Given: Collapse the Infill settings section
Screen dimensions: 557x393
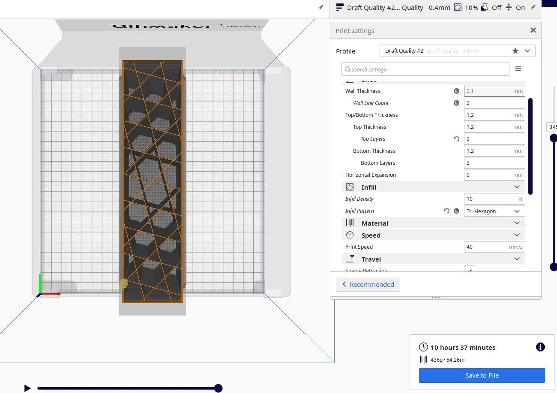Looking at the screenshot, I should click(517, 187).
